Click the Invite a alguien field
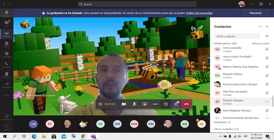274x140 pixels. pyautogui.click(x=237, y=36)
